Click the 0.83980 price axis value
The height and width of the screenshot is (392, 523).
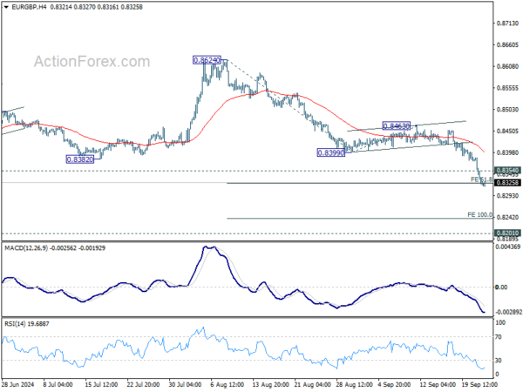point(507,152)
